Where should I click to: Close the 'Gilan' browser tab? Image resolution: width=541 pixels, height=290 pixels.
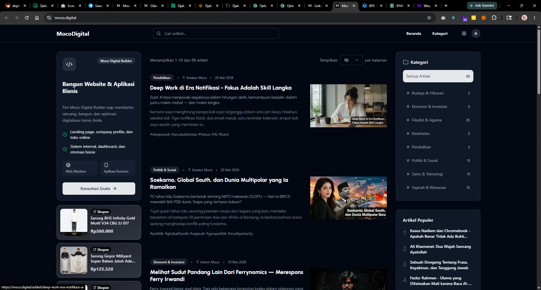point(163,6)
